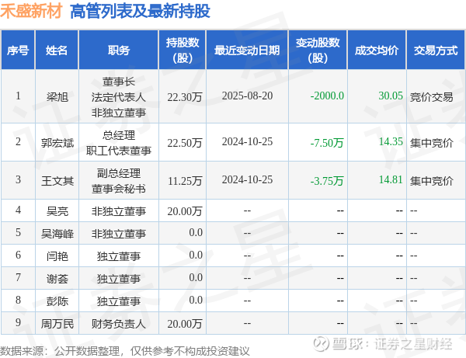Click 财务负责人 role cell
This screenshot has width=466, height=358.
click(x=119, y=324)
